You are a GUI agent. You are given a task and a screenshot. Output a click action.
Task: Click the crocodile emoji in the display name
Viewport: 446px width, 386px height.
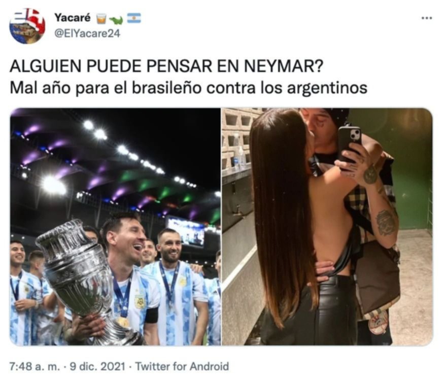click(116, 20)
